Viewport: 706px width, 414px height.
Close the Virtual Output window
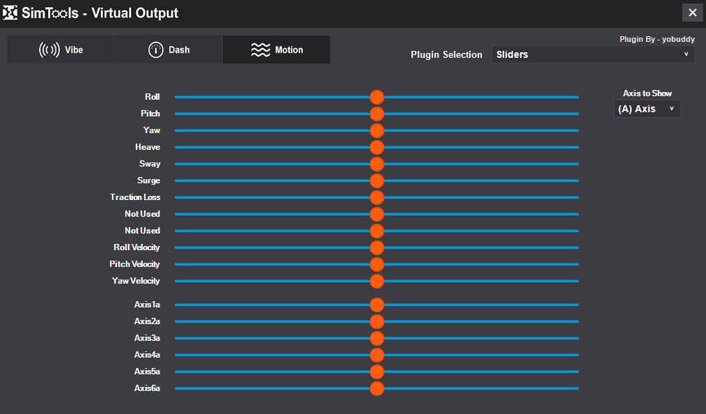click(693, 13)
